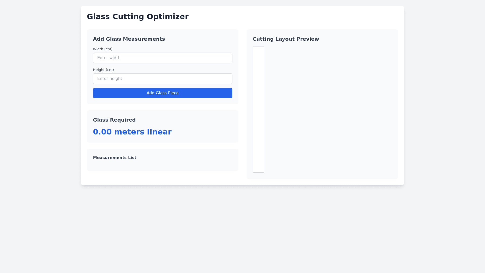Click top edge of the glass strip preview
This screenshot has width=485, height=273.
click(x=258, y=47)
